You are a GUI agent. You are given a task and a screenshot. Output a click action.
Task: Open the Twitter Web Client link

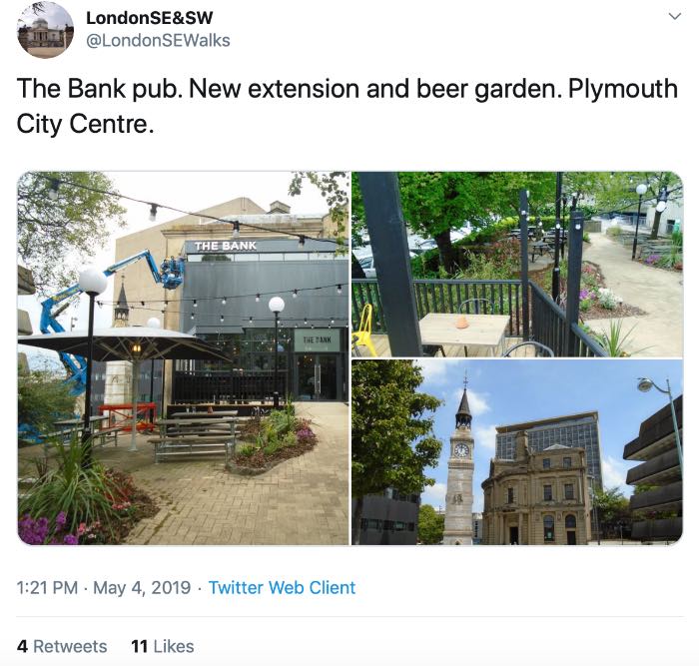(x=283, y=587)
